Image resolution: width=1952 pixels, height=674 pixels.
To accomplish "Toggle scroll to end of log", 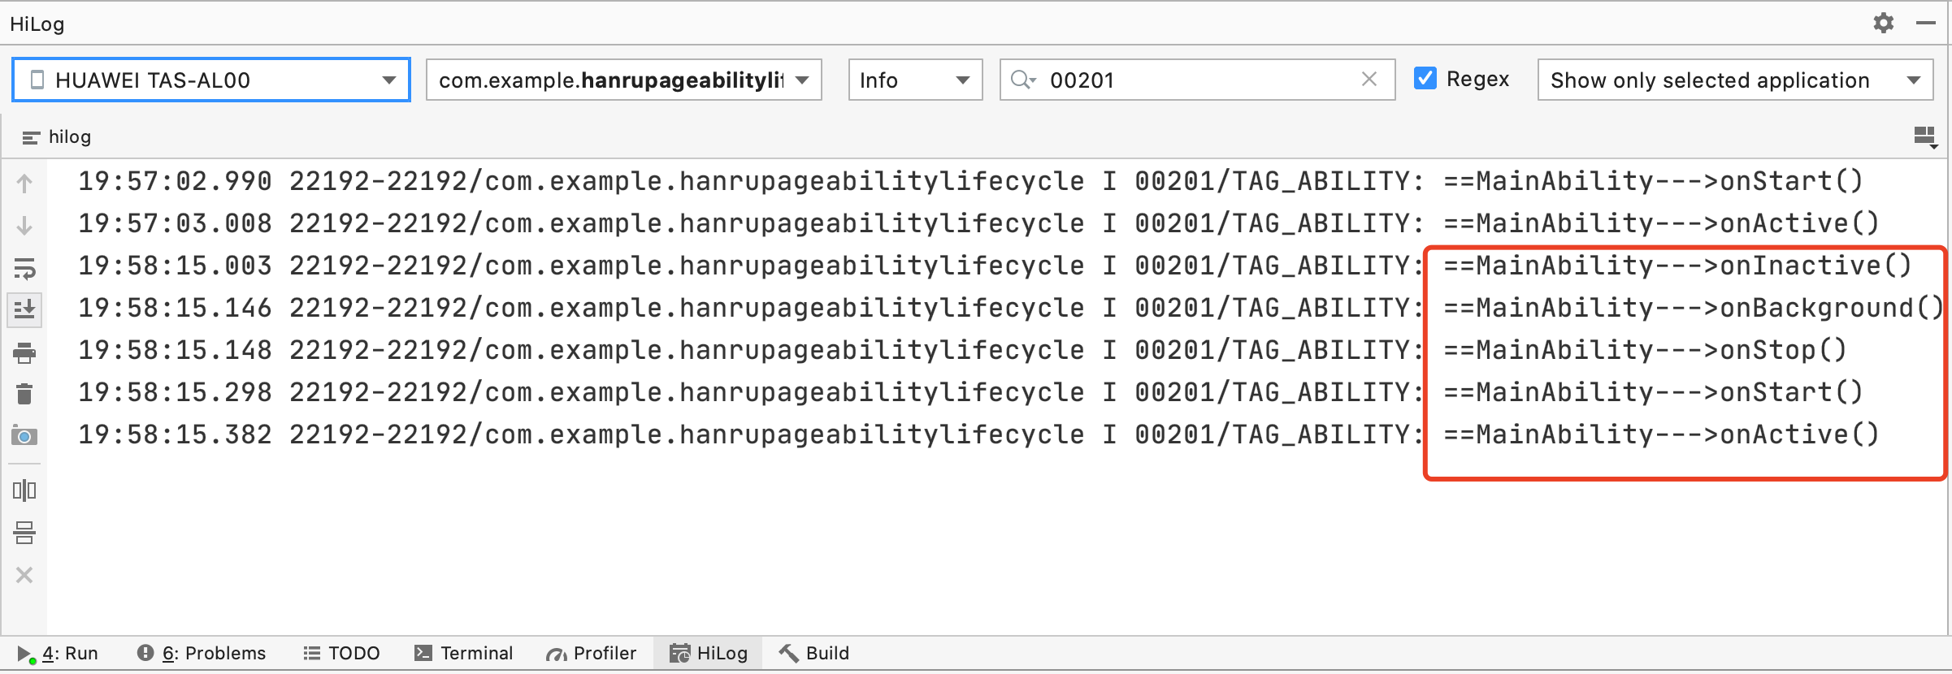I will (24, 309).
